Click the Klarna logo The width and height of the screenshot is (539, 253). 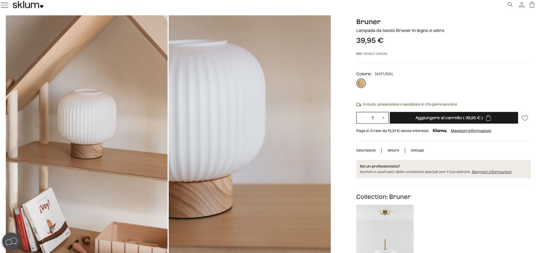[x=440, y=131]
